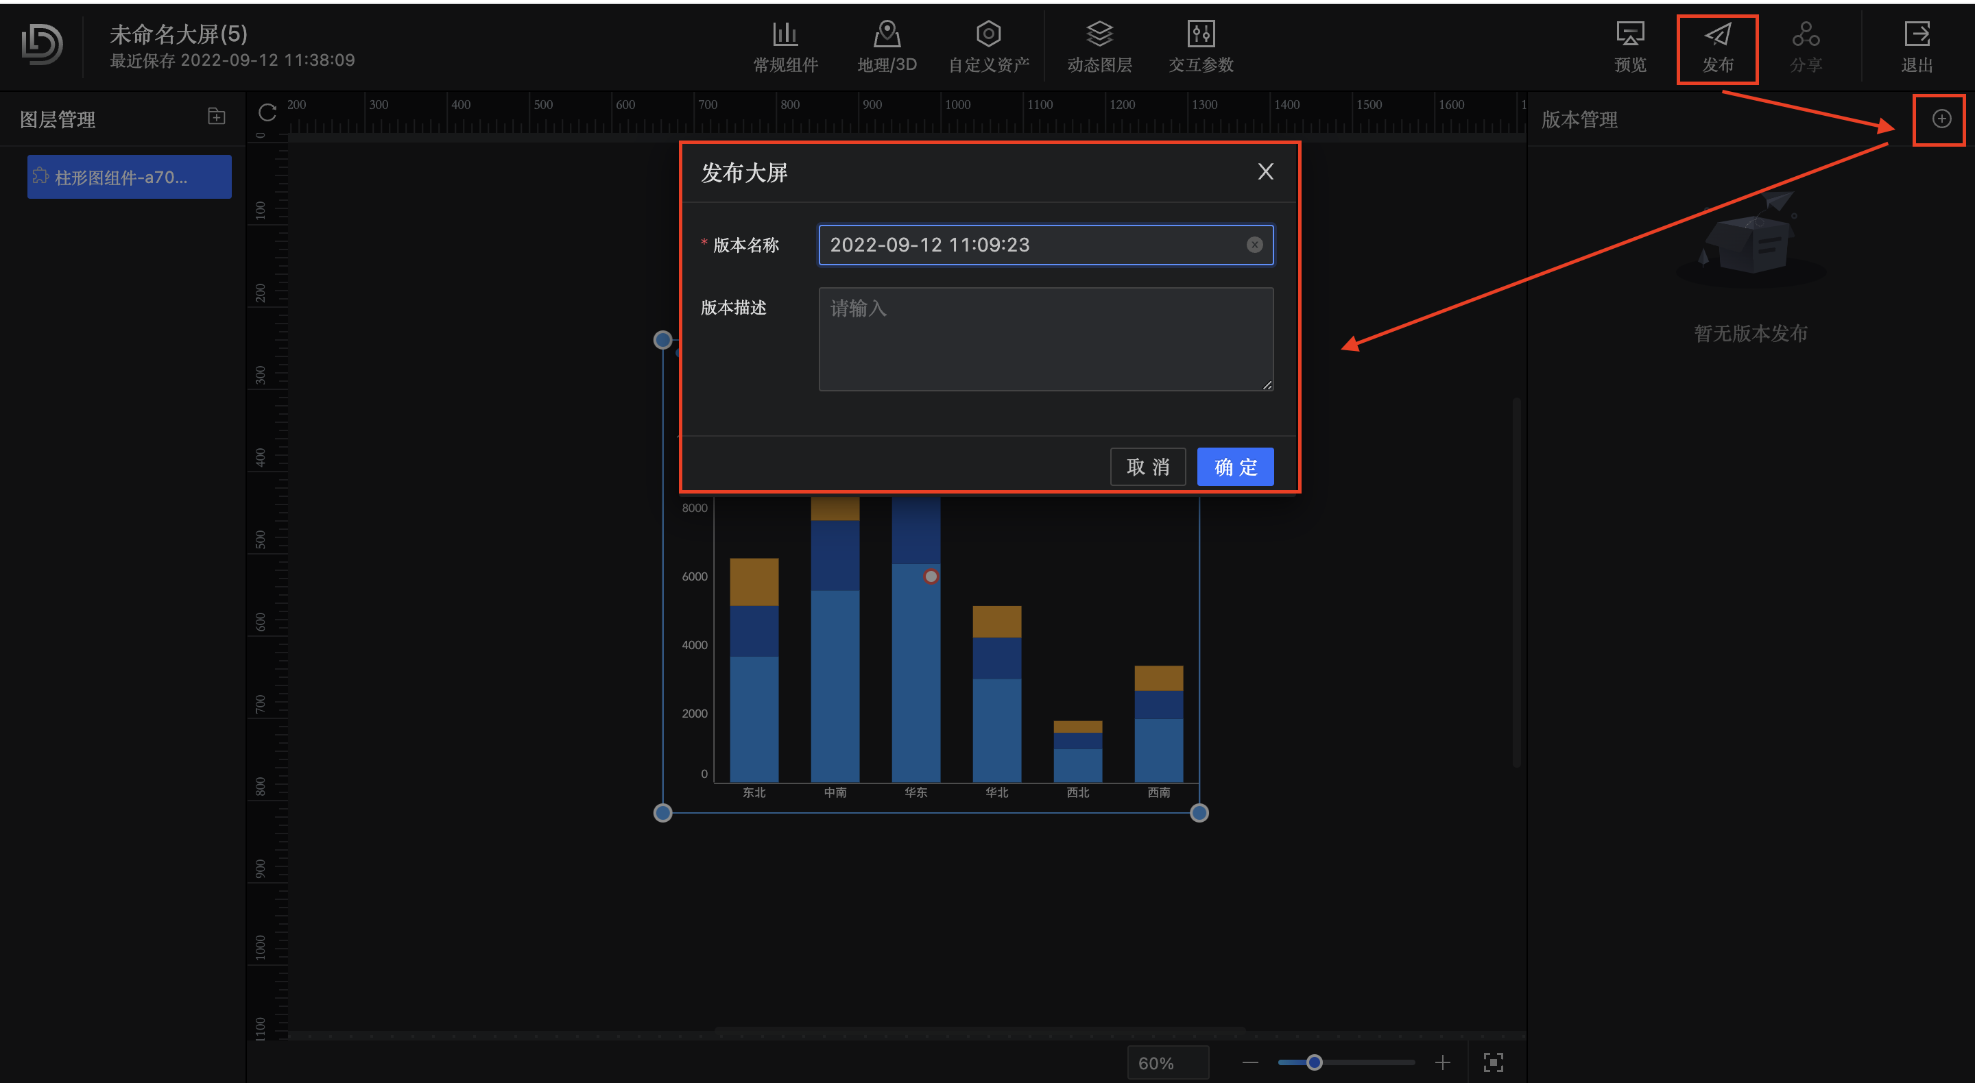
Task: Confirm publish with 确定 button
Action: click(x=1235, y=467)
